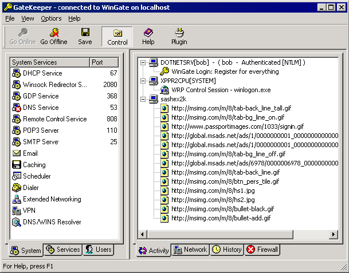This screenshot has height=273, width=349.
Task: Open the Options menu
Action: [51, 18]
